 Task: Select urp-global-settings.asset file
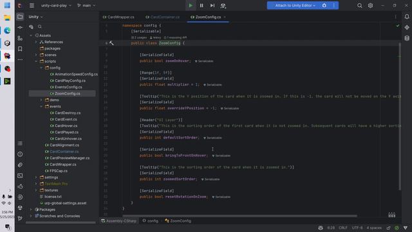coord(63,203)
